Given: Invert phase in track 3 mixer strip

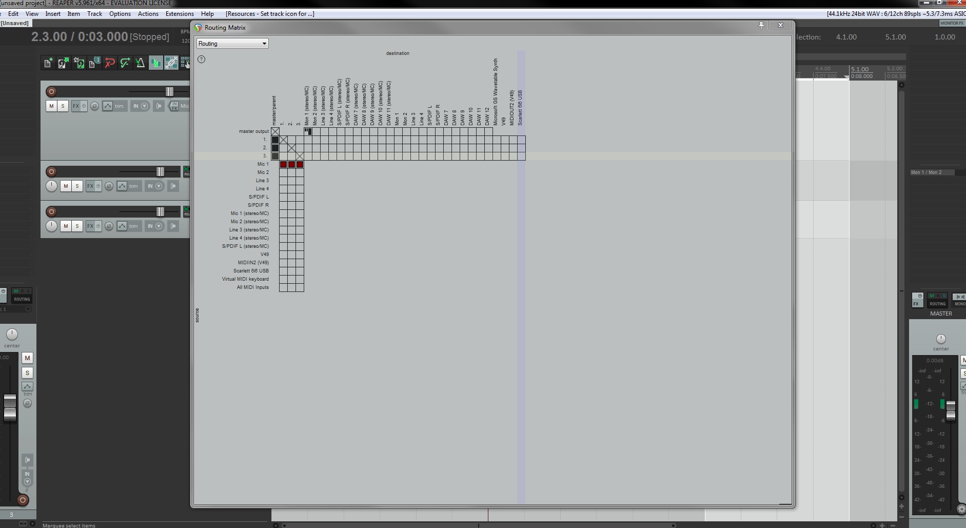Looking at the screenshot, I should (27, 403).
